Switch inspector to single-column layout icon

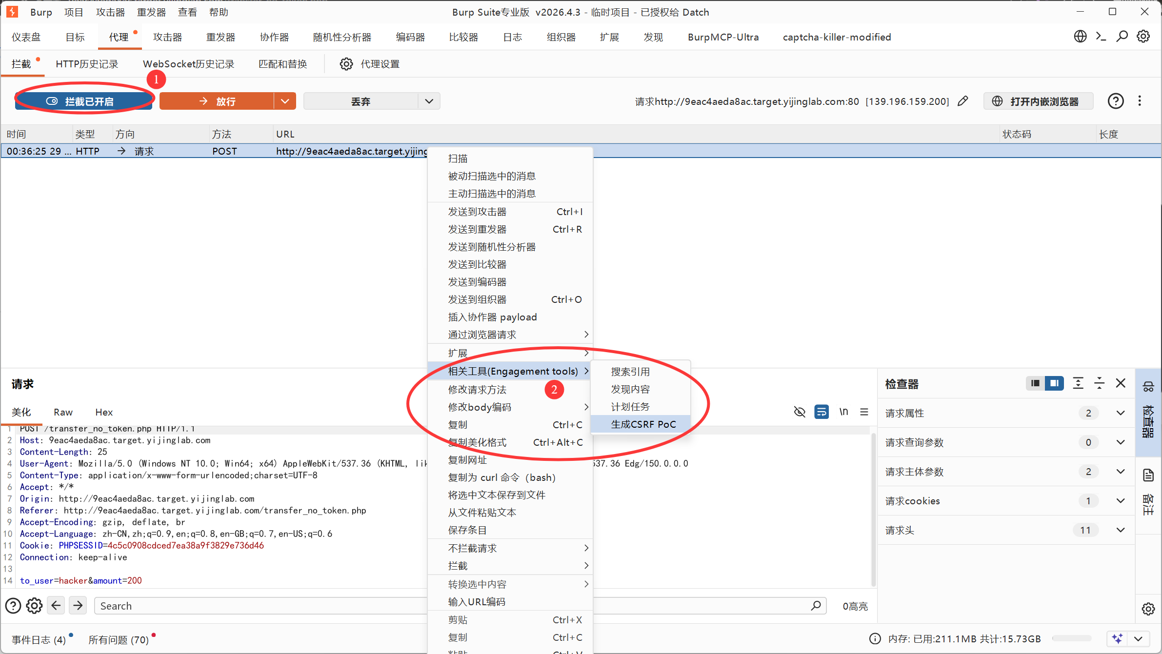point(1035,383)
